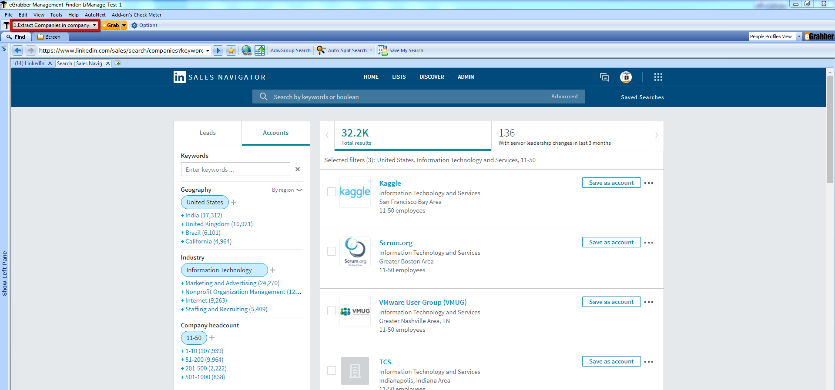Go to next insights chevron
Screen dimensions: 835x390
[x=656, y=135]
